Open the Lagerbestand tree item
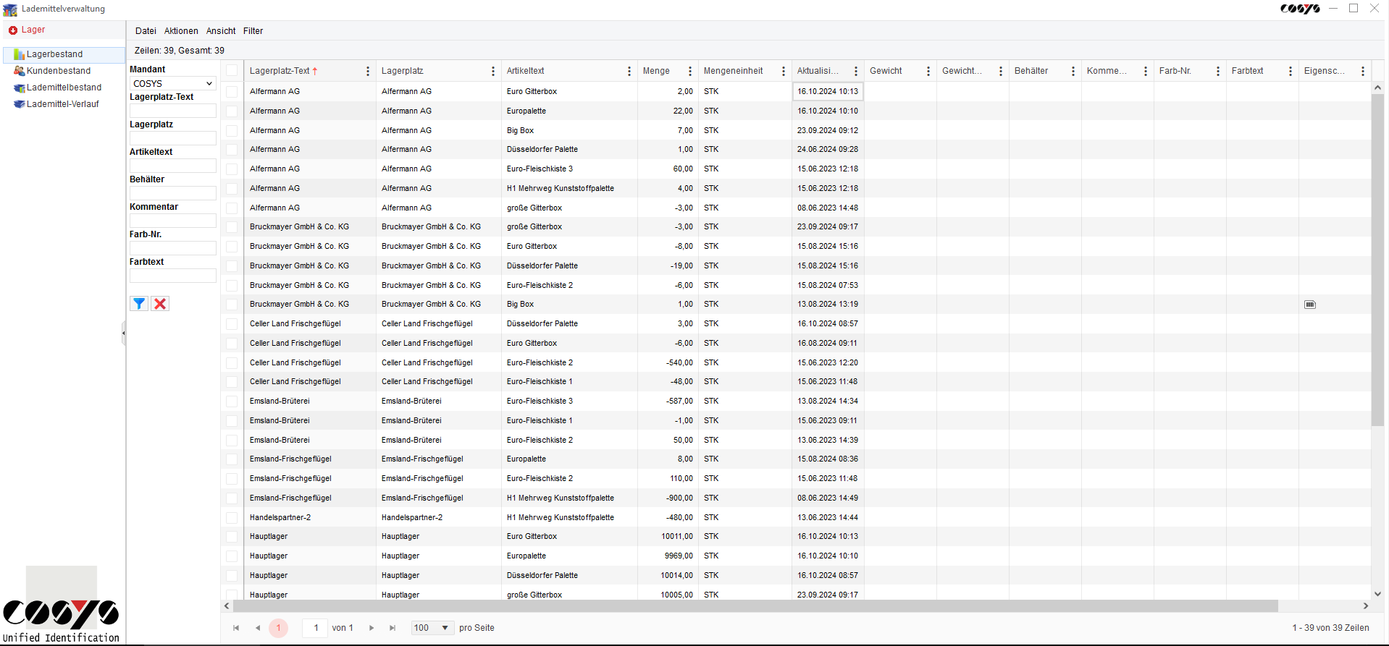 55,54
